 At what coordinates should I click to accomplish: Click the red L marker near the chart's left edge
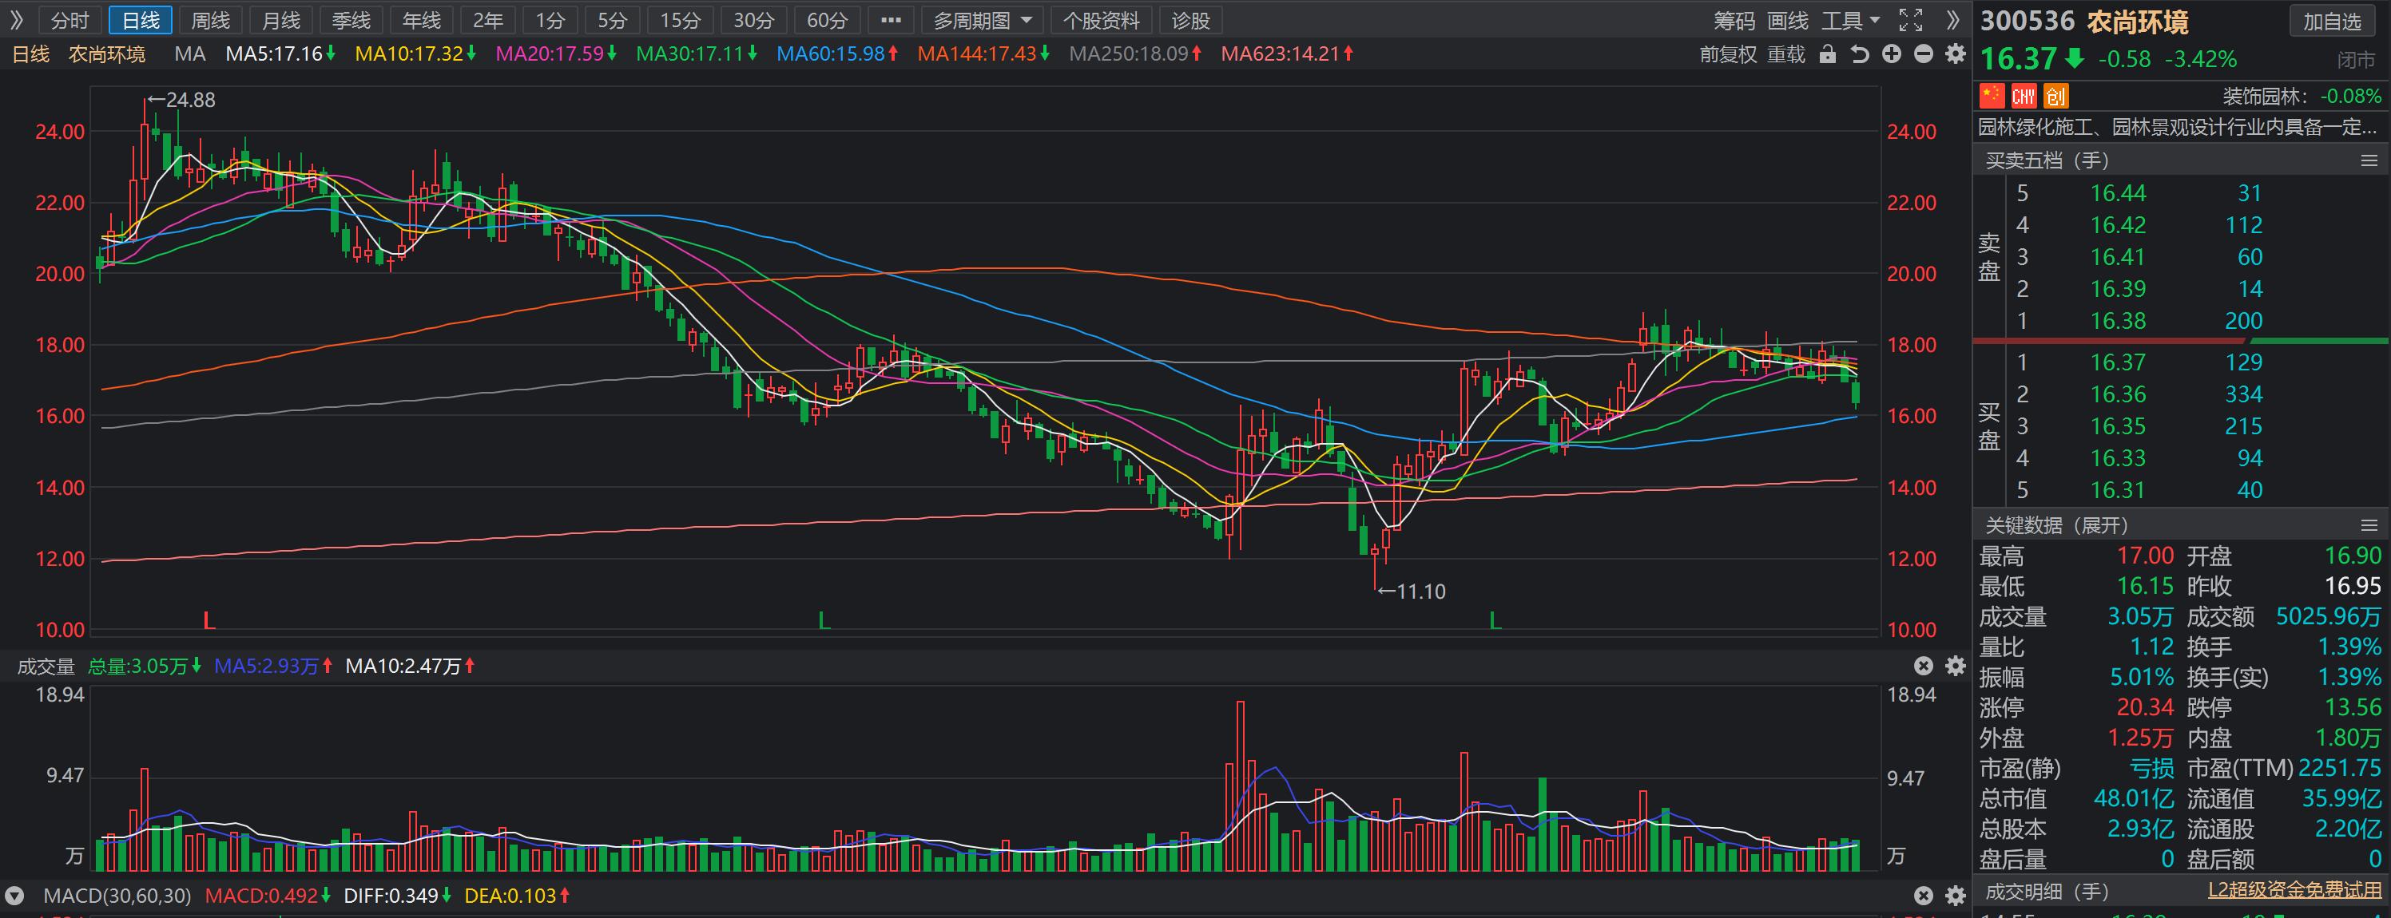click(209, 620)
